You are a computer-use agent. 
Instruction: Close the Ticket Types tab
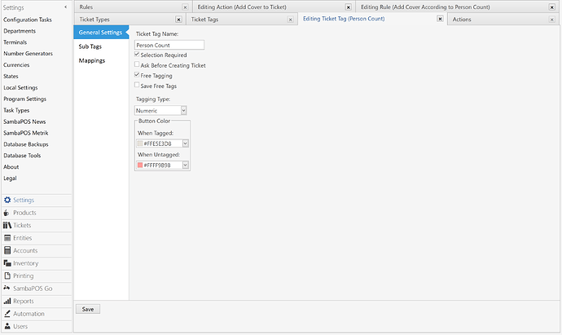point(178,20)
